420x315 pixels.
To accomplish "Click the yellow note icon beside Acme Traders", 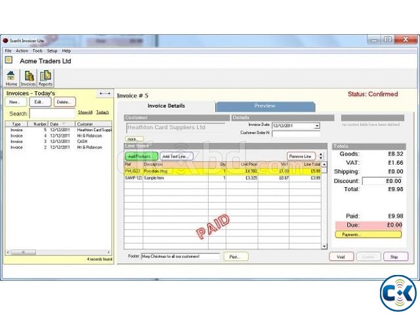I will [x=9, y=60].
